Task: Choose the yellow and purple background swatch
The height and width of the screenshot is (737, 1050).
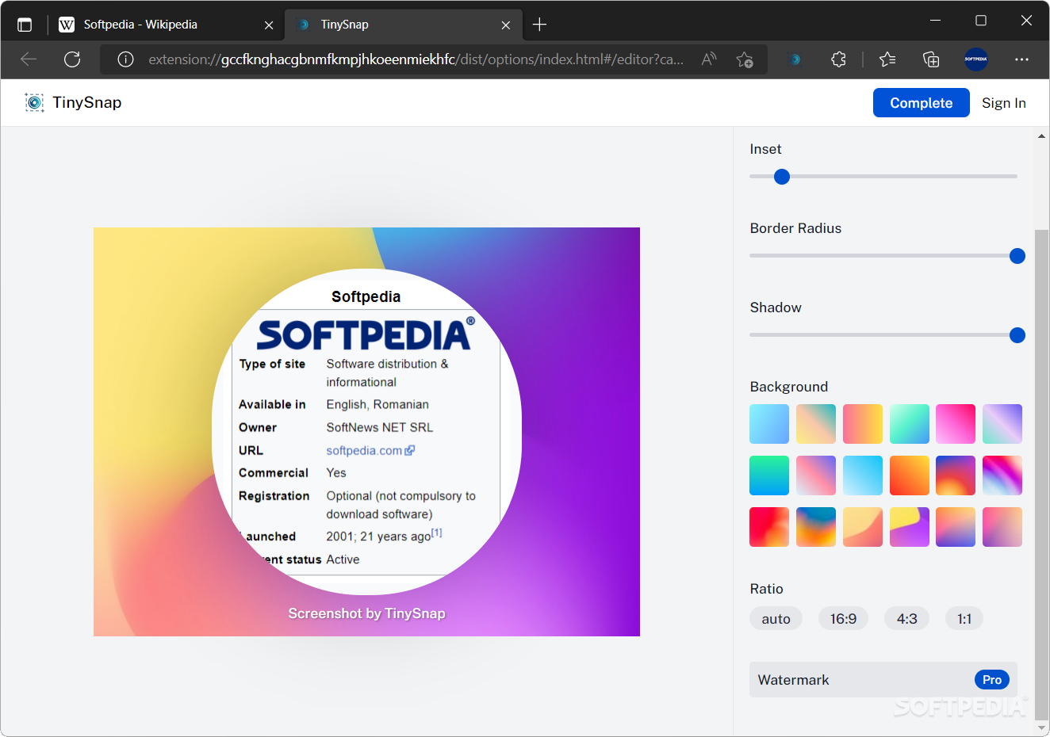Action: [910, 527]
